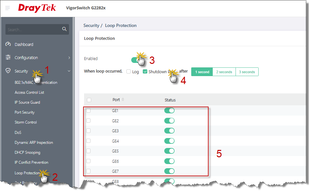Uncheck the Shutdown Port checkbox
309x191 pixels.
[145, 72]
